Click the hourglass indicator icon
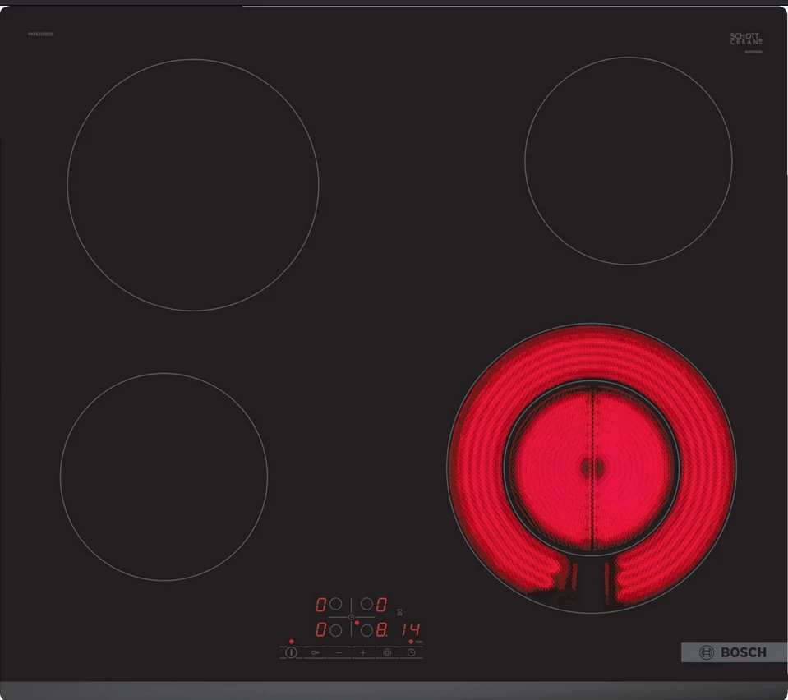 click(x=400, y=612)
